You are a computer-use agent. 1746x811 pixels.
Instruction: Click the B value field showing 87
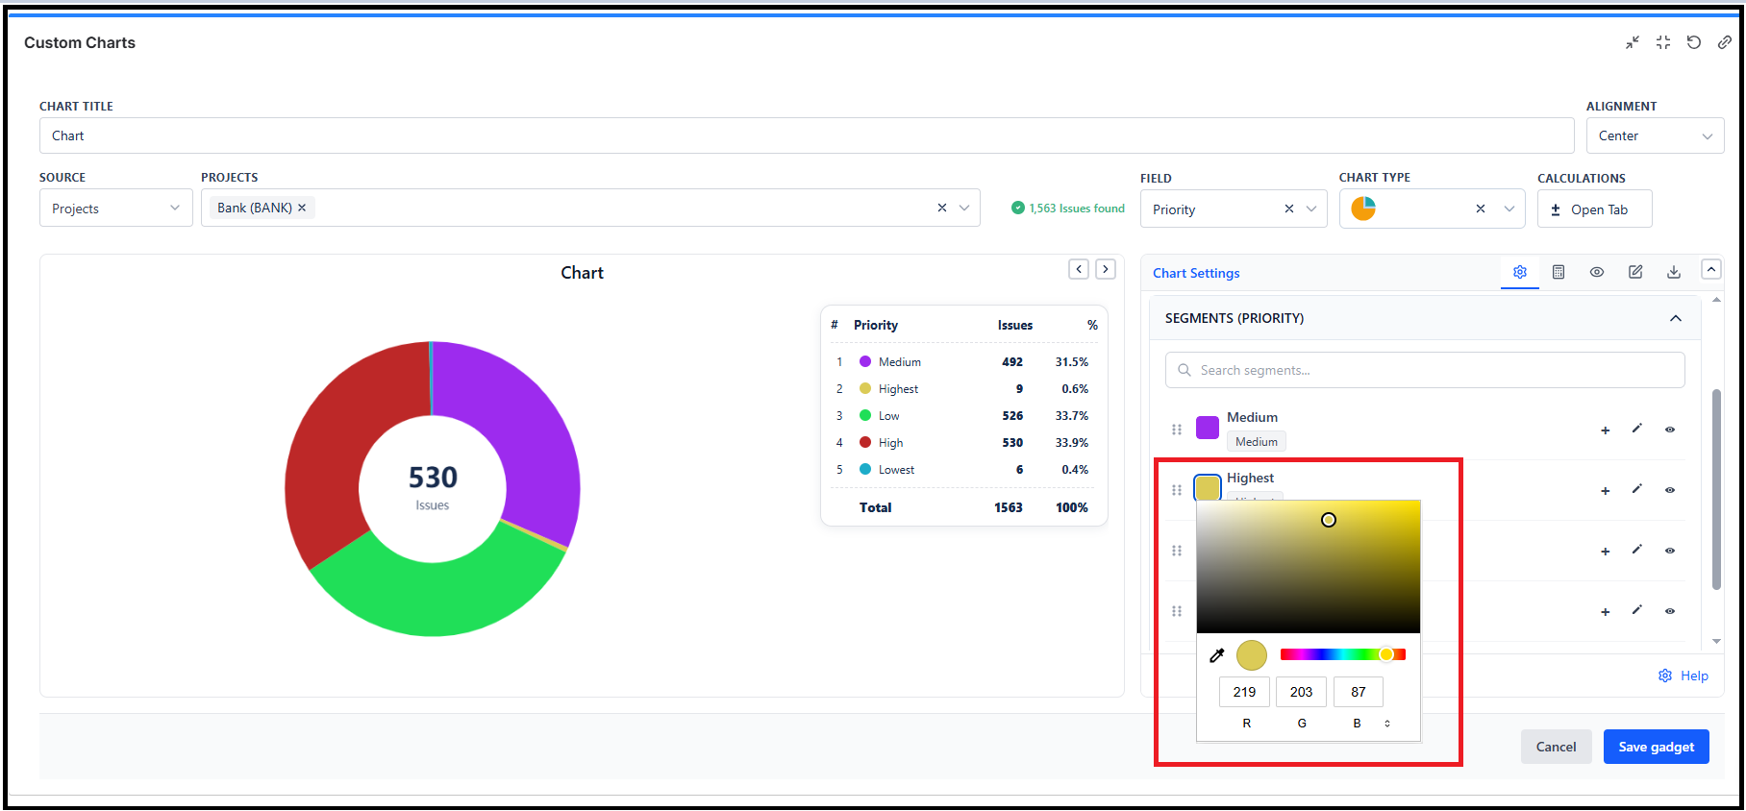(x=1358, y=692)
